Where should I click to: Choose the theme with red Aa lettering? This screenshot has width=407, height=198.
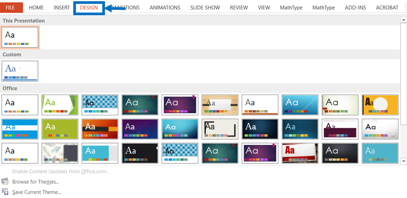(x=300, y=153)
